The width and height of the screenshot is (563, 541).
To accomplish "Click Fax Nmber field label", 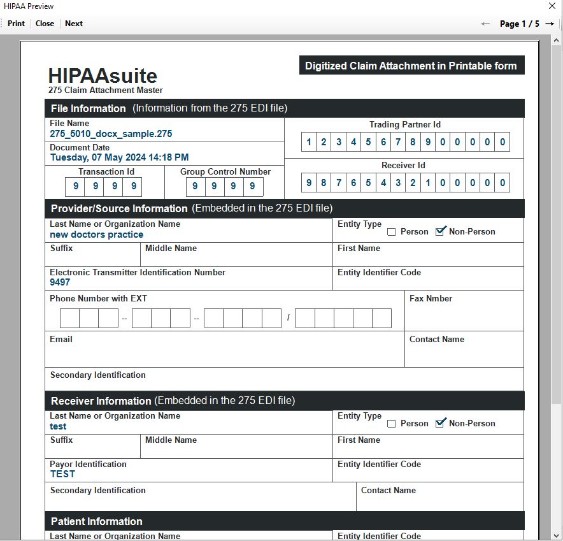I will pos(431,298).
